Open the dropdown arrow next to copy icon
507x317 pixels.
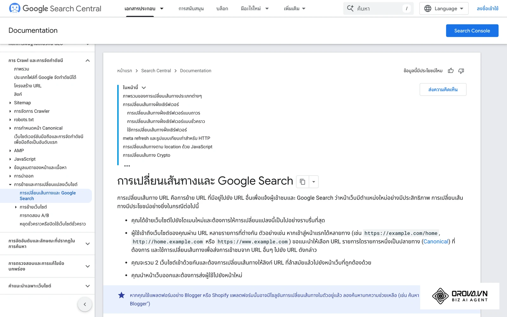[x=313, y=182]
